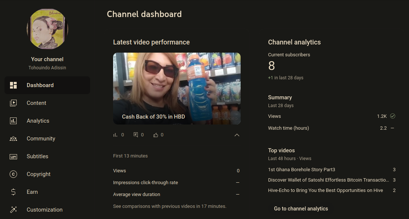
Task: Collapse the latest video performance details
Action: point(237,135)
